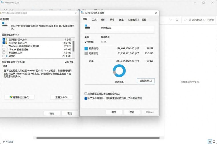Image resolution: width=217 pixels, height=144 pixels.
Task: Close the 磁盘清理 dialog window
Action: pyautogui.click(x=76, y=13)
